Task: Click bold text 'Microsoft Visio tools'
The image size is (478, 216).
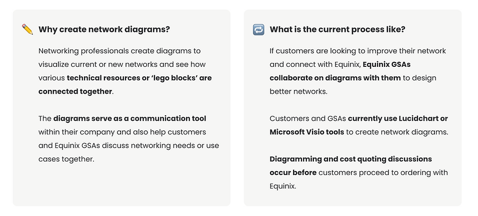Action: click(x=306, y=132)
